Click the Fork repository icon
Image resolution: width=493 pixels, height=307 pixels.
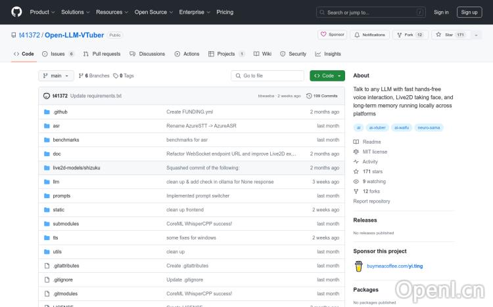(x=400, y=35)
